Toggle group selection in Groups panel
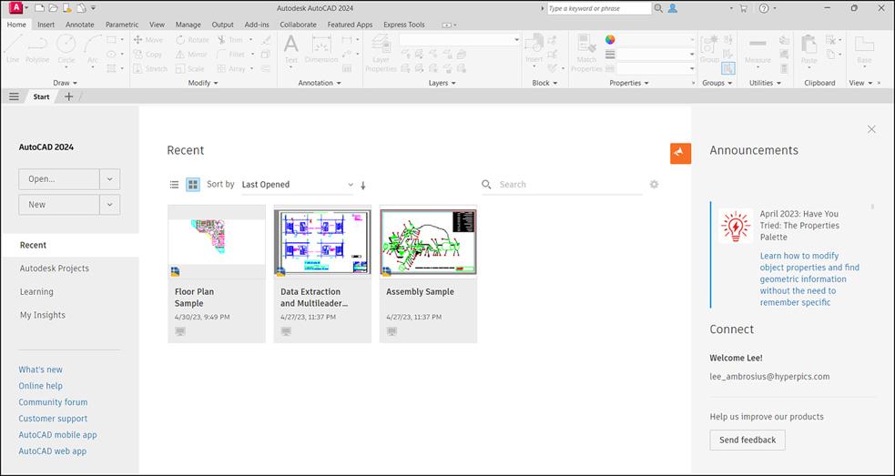Image resolution: width=895 pixels, height=476 pixels. [x=727, y=68]
